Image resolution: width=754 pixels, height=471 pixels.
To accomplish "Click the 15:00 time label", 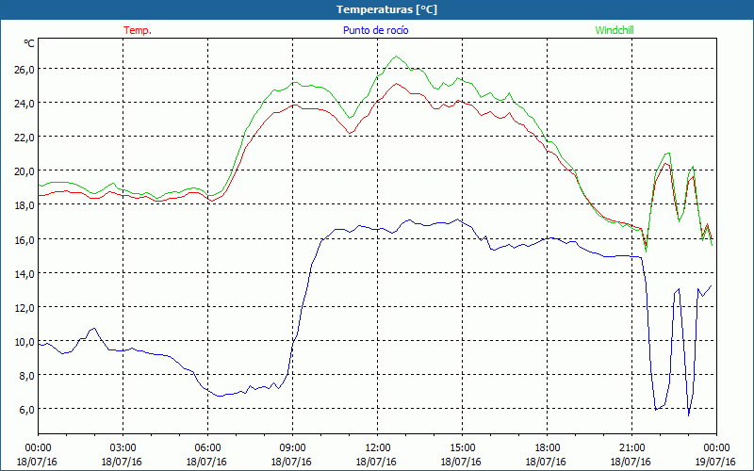I will coord(461,448).
